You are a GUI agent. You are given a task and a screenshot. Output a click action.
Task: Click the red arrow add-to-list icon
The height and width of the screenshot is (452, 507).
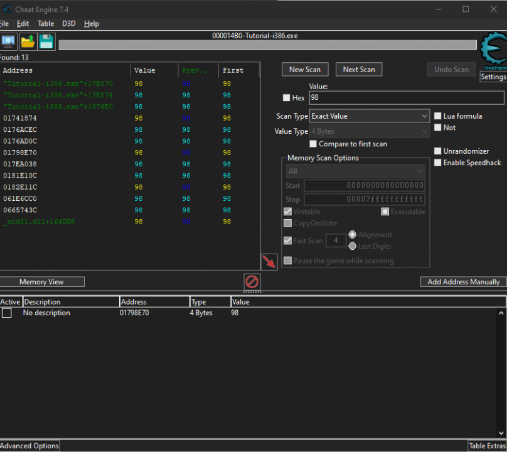click(x=269, y=262)
